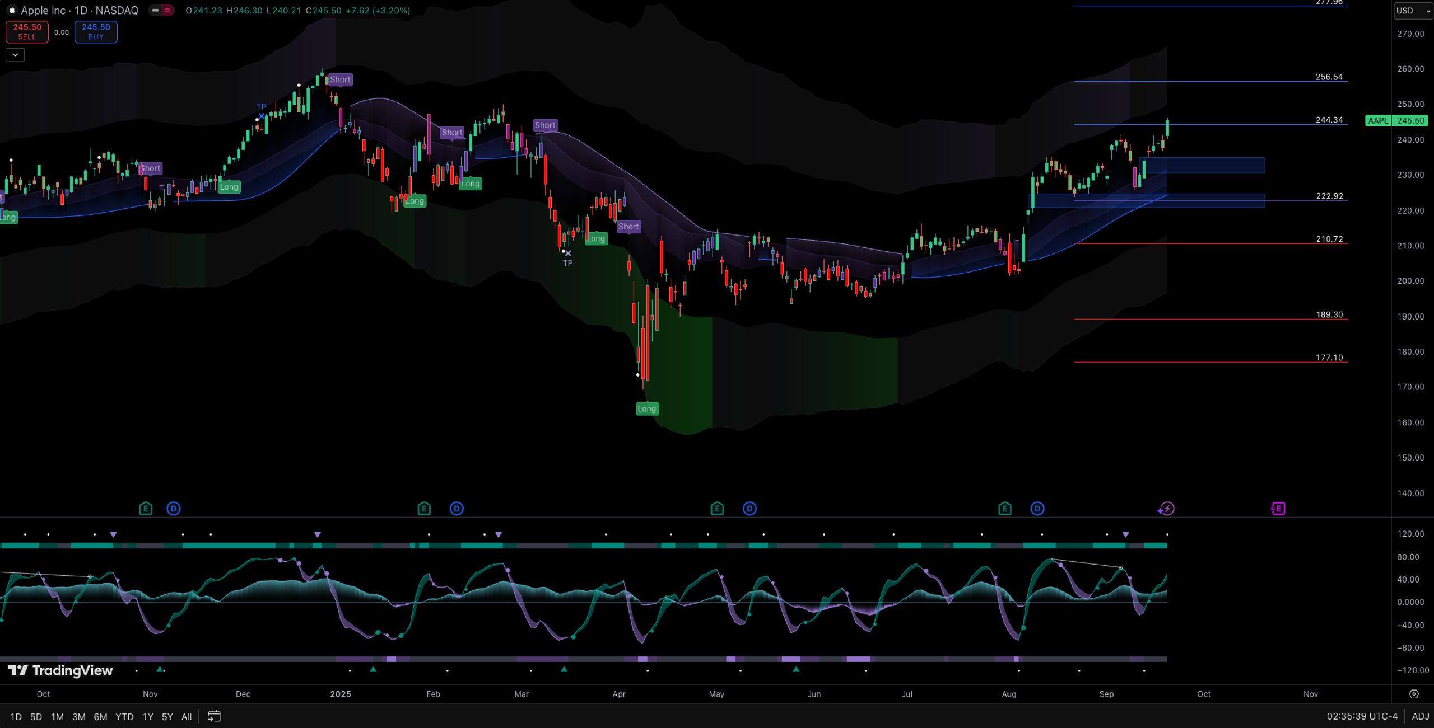Image resolution: width=1434 pixels, height=728 pixels.
Task: Open the late January earnings marker
Action: (x=424, y=509)
